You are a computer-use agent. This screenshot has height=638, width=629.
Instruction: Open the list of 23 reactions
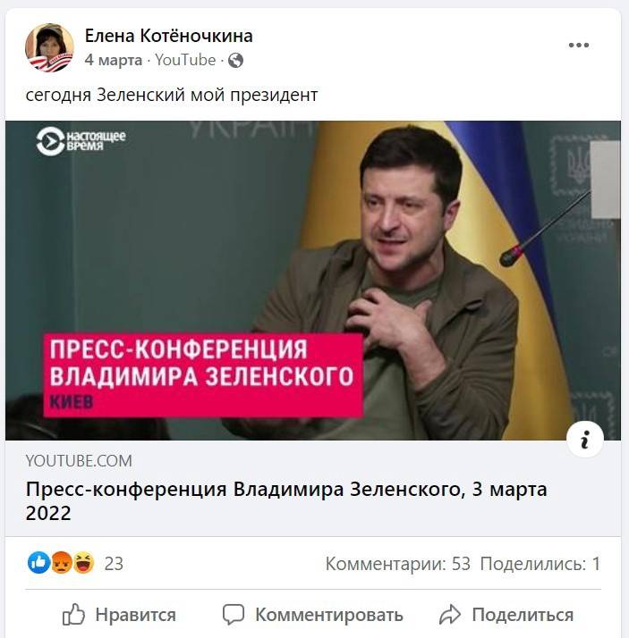click(x=114, y=564)
